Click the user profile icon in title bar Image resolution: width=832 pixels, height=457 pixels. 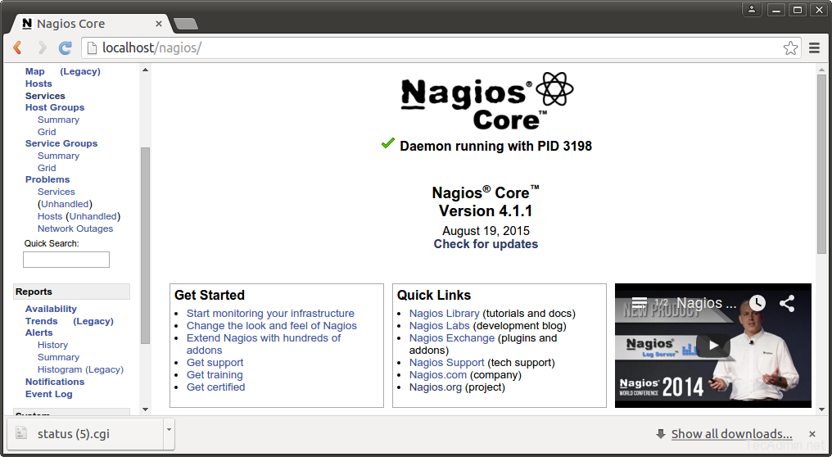coord(752,10)
